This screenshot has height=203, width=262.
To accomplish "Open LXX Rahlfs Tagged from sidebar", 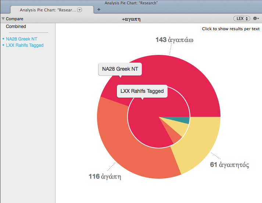I will [25, 45].
